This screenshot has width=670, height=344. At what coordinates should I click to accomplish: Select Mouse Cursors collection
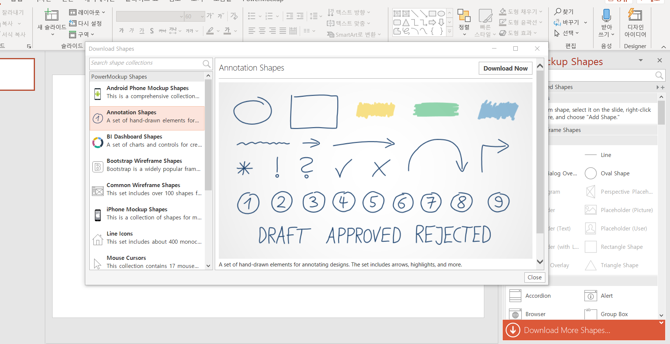tap(147, 262)
